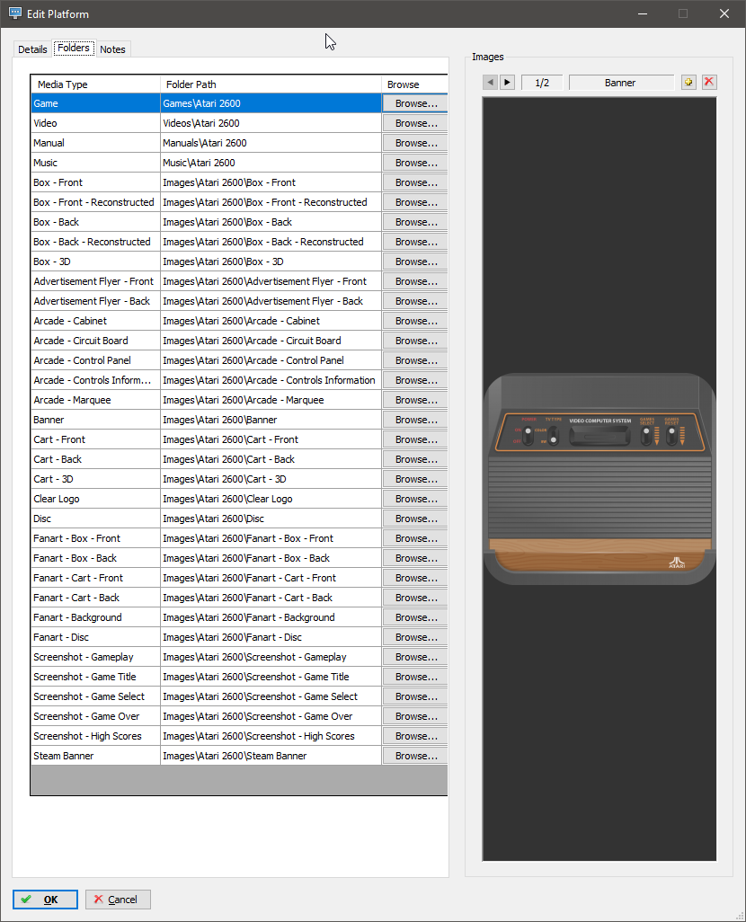Browse for the Manual folder
This screenshot has height=922, width=746.
point(414,143)
